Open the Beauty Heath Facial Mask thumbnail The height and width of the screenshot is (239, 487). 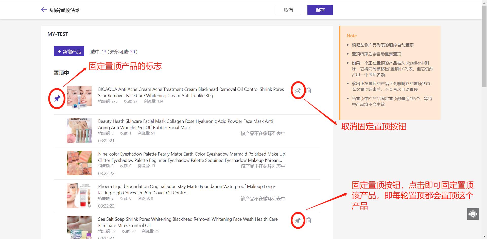79,130
